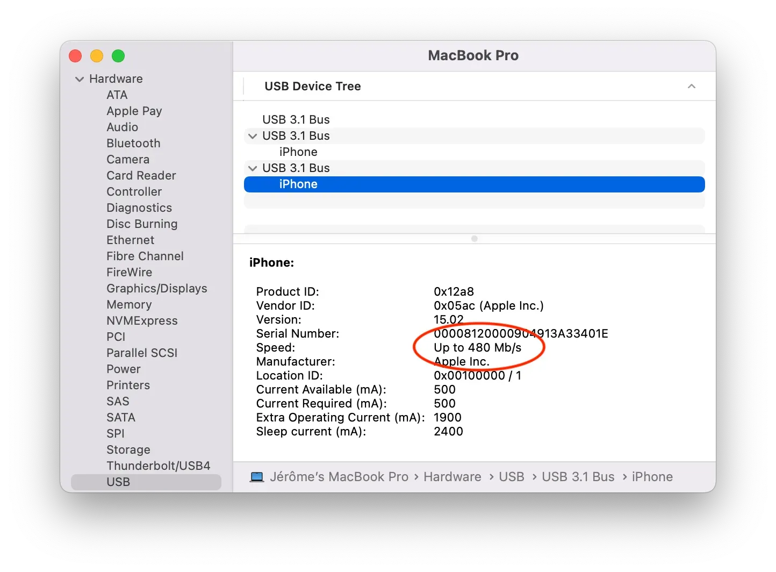The image size is (776, 572).
Task: Collapse the USB Device Tree panel
Action: click(692, 86)
